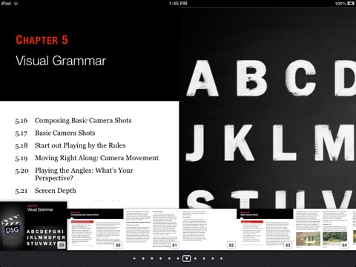The image size is (356, 267).
Task: Tap the highlighted current chapter indicator
Action: [186, 258]
